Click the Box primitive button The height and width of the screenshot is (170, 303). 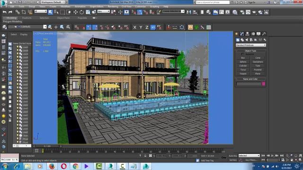(x=243, y=58)
